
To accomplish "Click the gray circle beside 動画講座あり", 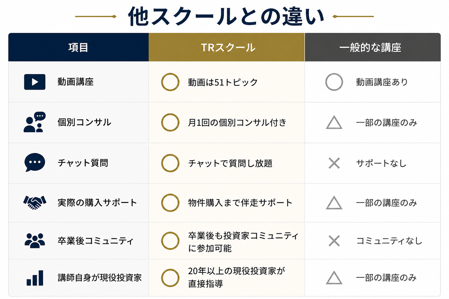I will [x=334, y=82].
